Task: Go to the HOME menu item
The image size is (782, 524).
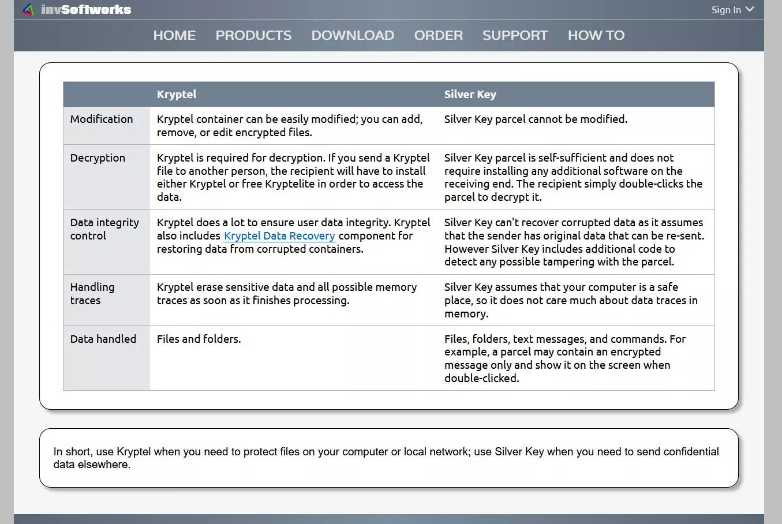Action: (174, 35)
